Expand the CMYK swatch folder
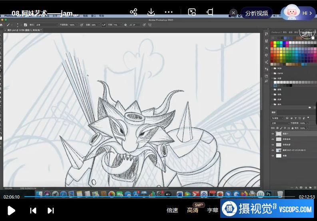 point(272,73)
